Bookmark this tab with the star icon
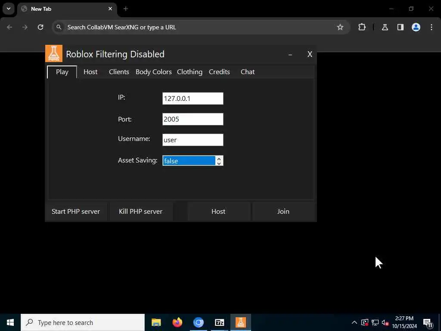Viewport: 441px width, 331px height. [340, 27]
